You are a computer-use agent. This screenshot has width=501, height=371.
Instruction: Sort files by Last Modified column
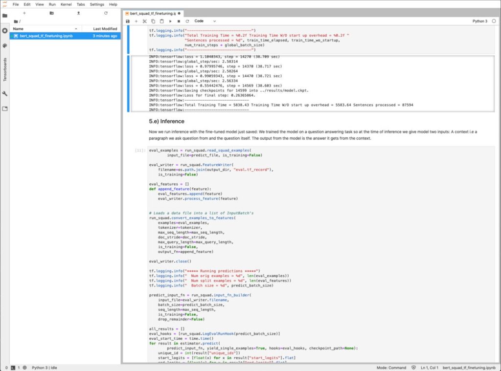click(x=105, y=29)
